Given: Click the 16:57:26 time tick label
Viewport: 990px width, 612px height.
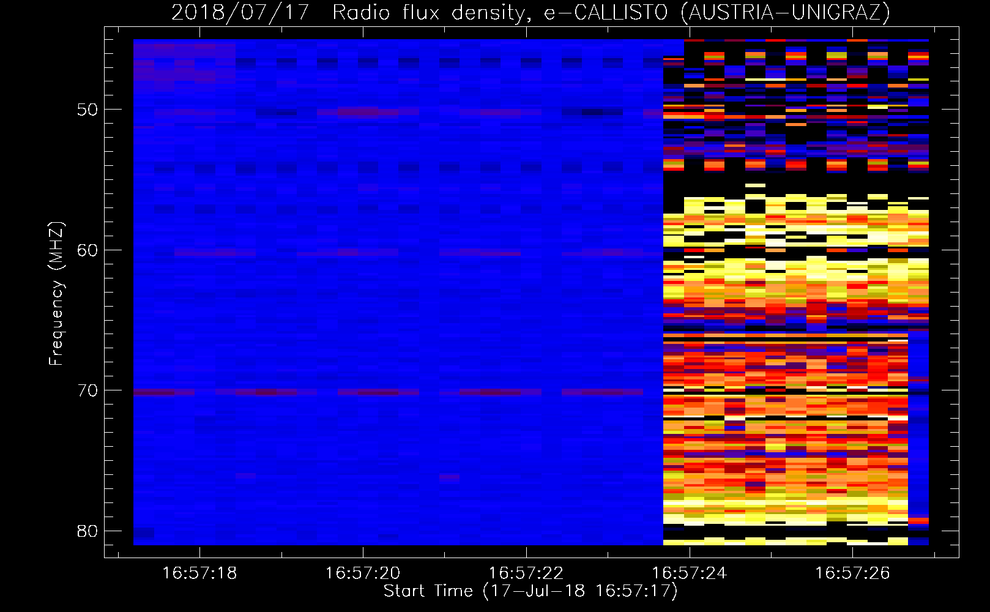Looking at the screenshot, I should click(853, 573).
